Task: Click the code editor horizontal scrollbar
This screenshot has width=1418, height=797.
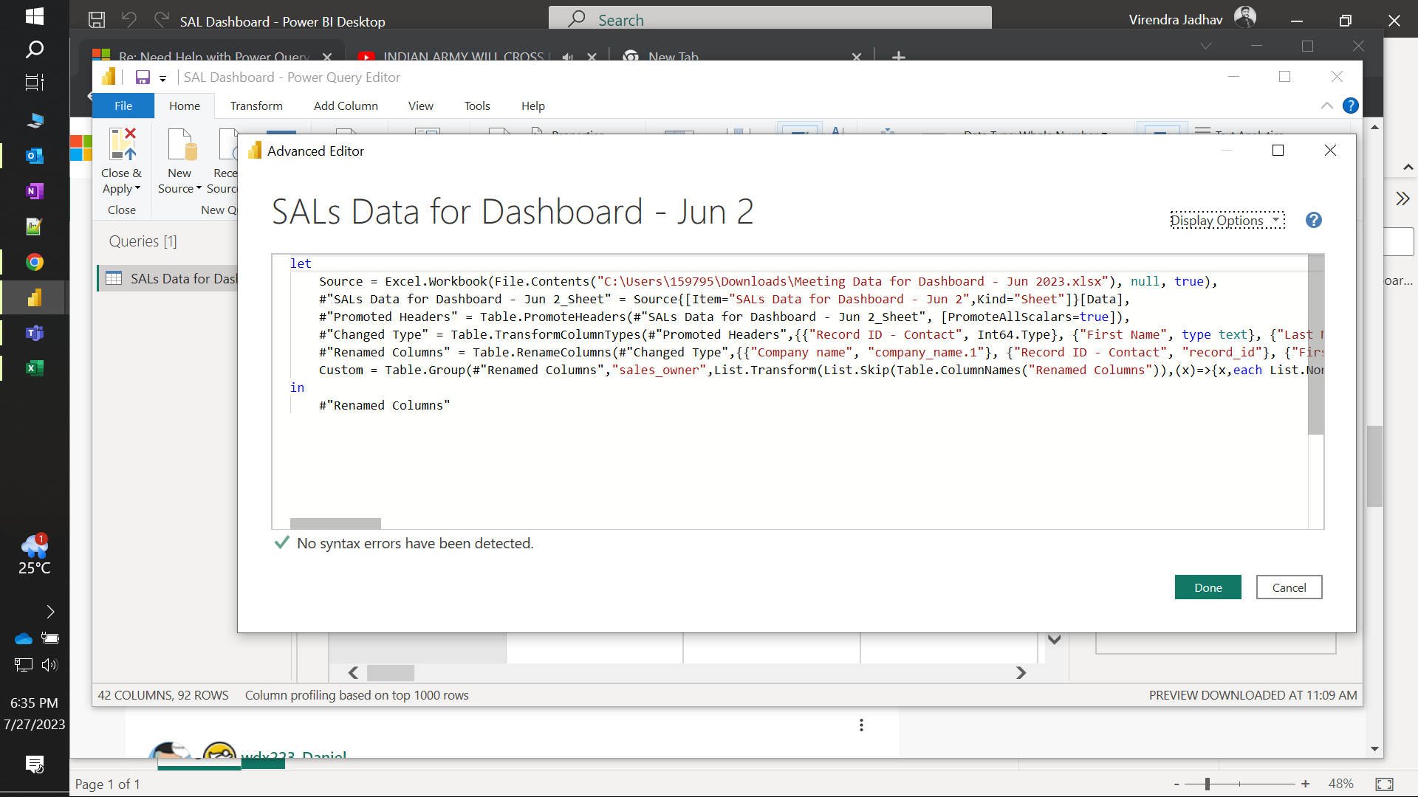Action: coord(335,523)
